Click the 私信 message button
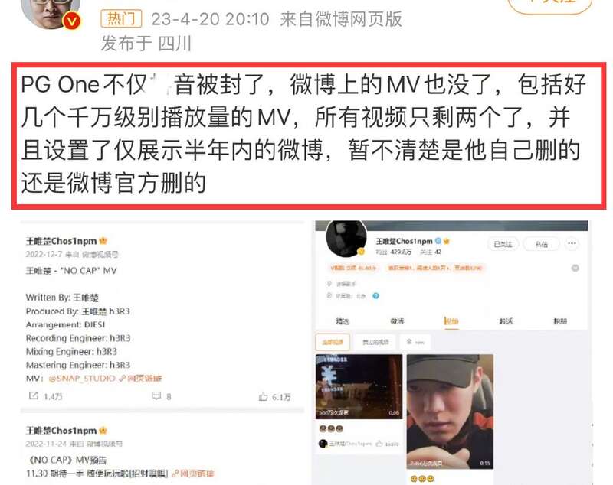The width and height of the screenshot is (613, 485). [542, 244]
